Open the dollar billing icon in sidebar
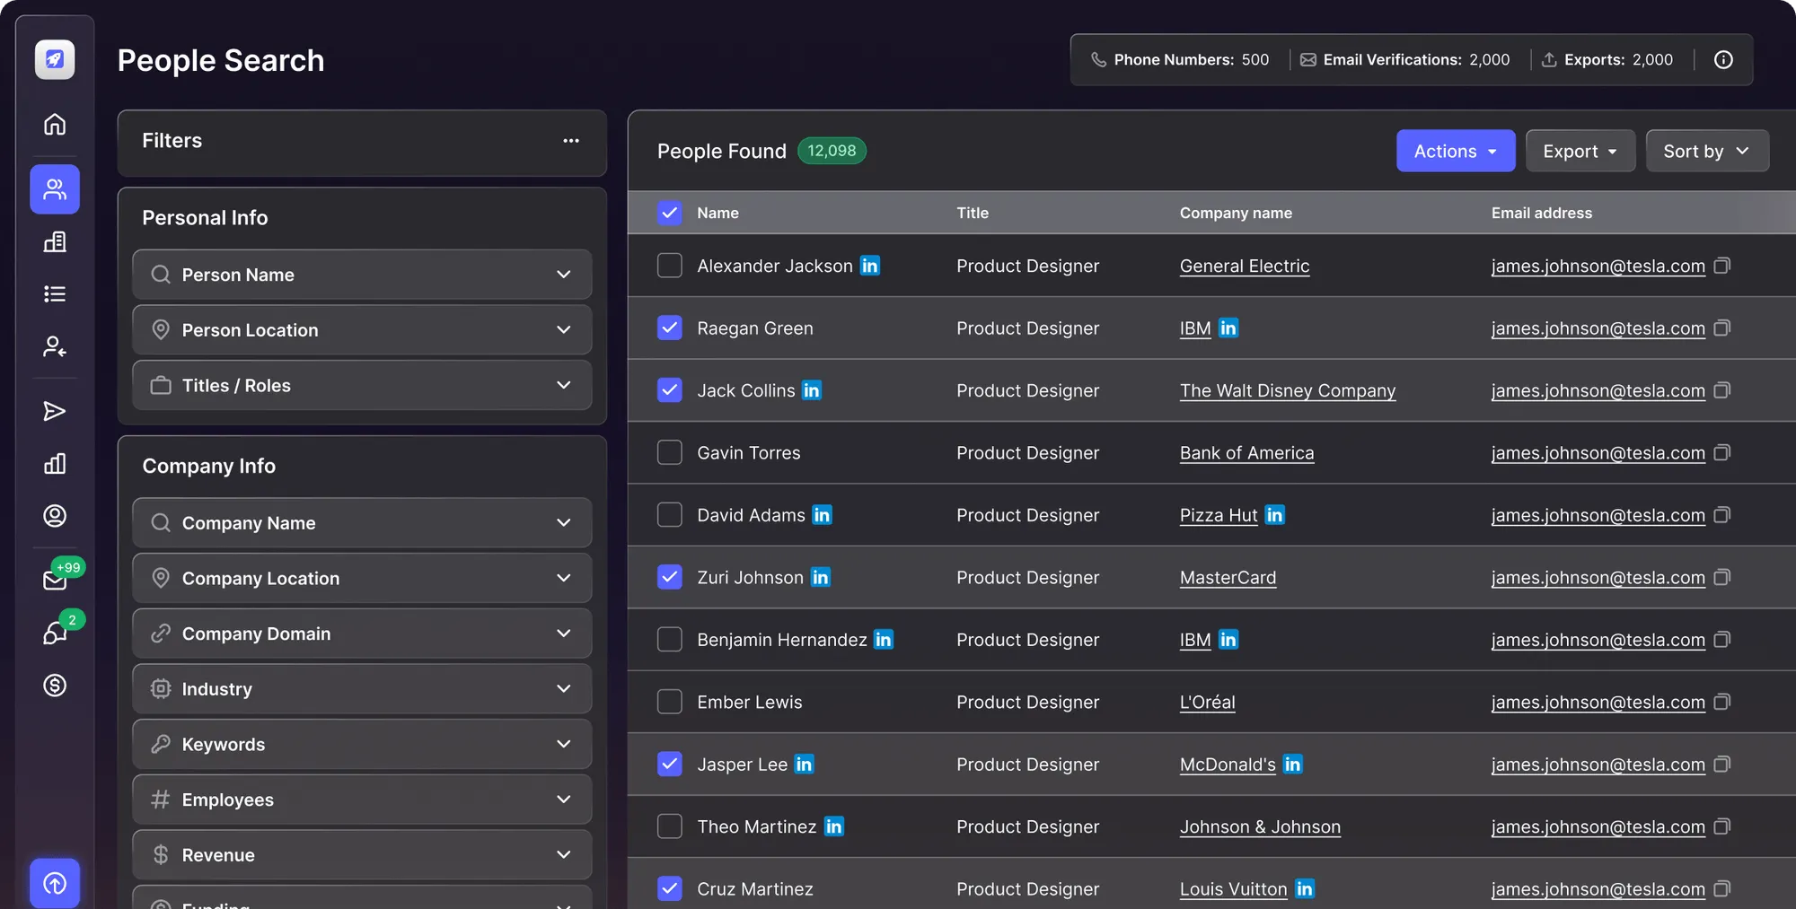Image resolution: width=1796 pixels, height=909 pixels. pos(55,686)
